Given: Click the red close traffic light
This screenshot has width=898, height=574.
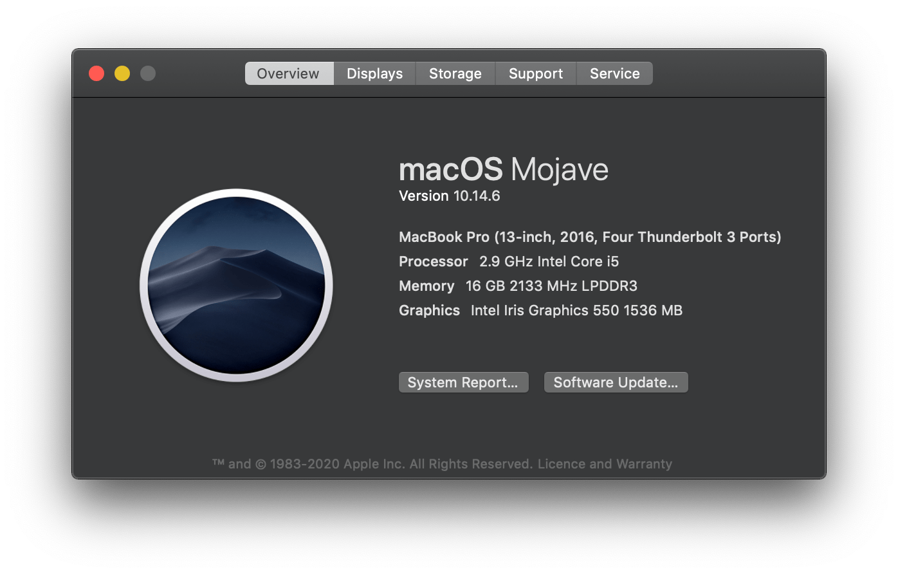Looking at the screenshot, I should tap(96, 73).
